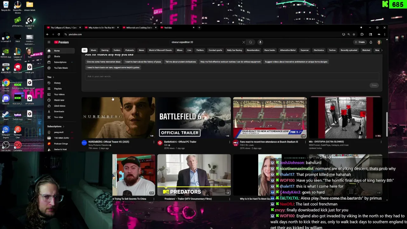Open Discord desktop shortcut
407x229 pixels.
tap(6, 99)
